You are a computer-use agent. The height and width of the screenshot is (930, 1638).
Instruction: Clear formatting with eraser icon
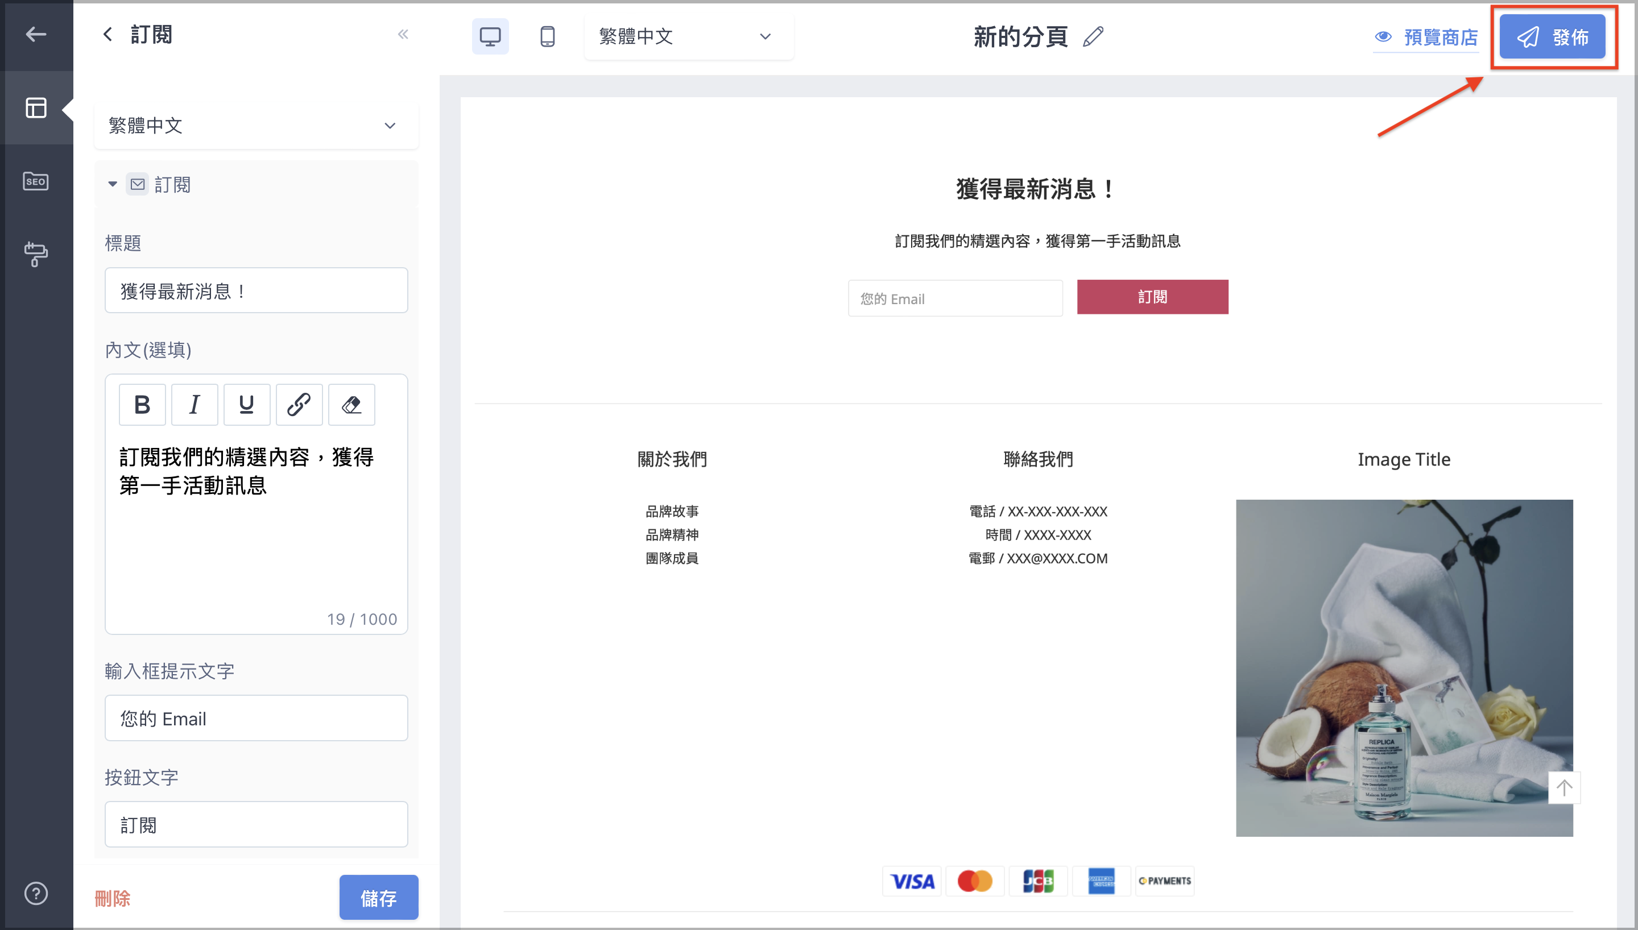tap(351, 404)
